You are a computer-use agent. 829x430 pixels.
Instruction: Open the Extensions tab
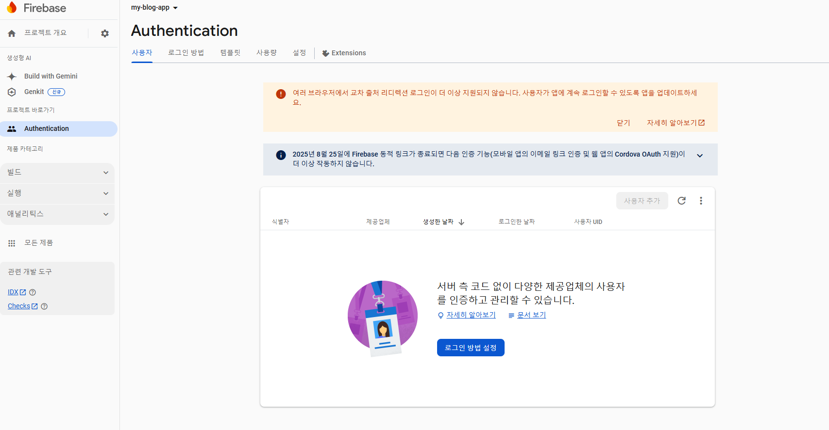click(344, 53)
